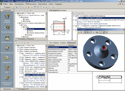Switch to the Информация tab
Image resolution: width=125 pixels, height=91 pixels.
pyautogui.click(x=71, y=43)
